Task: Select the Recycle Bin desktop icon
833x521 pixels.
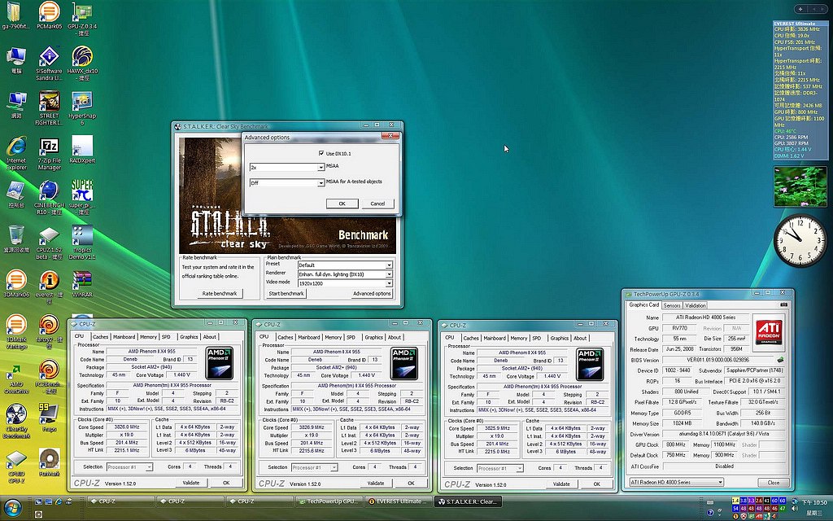Action: tap(16, 239)
